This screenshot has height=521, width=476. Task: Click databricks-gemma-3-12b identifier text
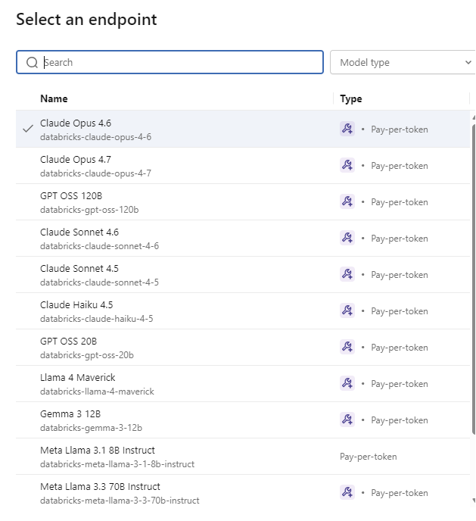tap(91, 428)
